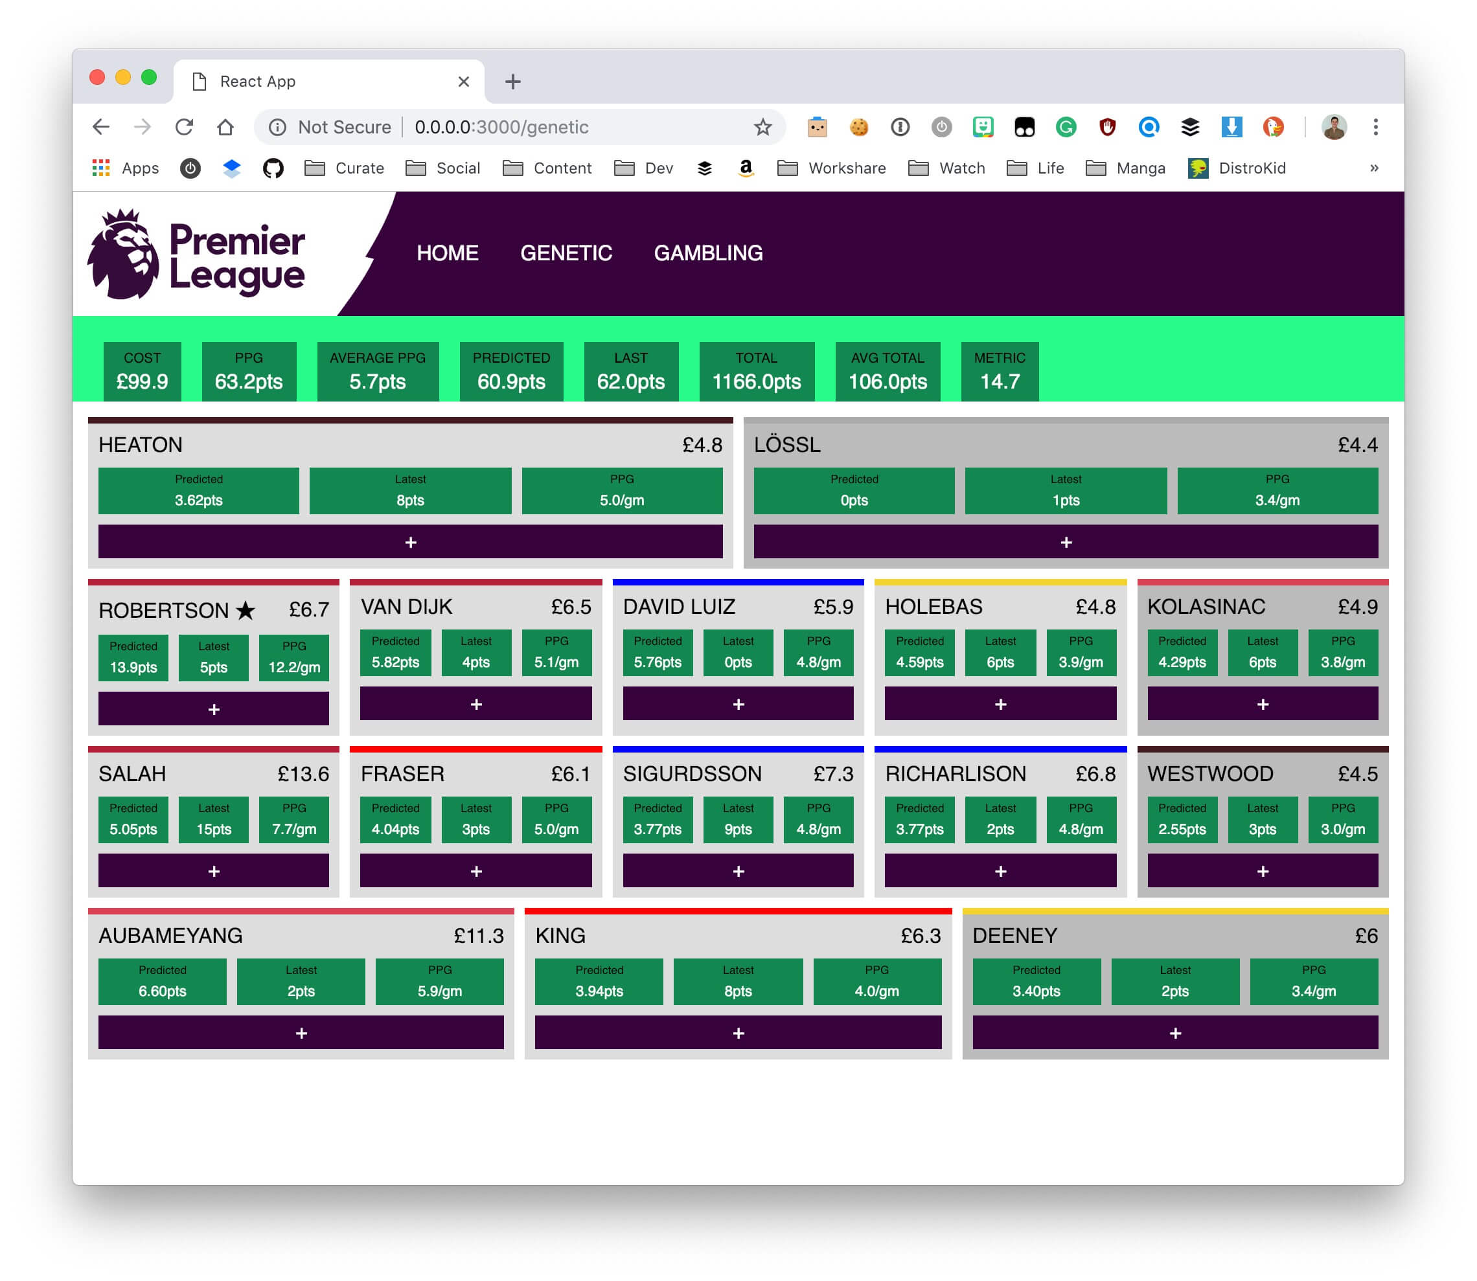Expand the hidden bookmarks with the chevron
The image size is (1477, 1281).
pos(1374,168)
